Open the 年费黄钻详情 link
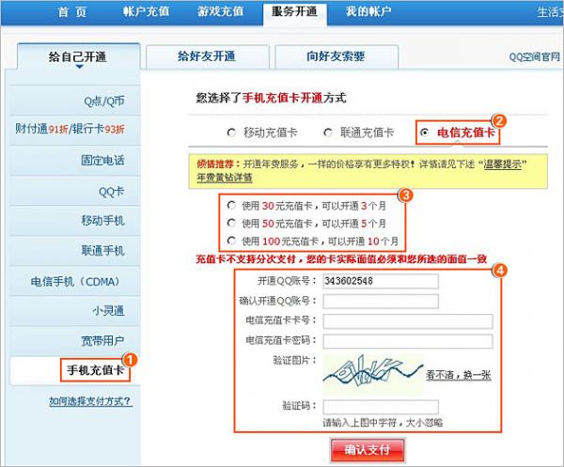Screen dimensions: 564x467 click(225, 177)
